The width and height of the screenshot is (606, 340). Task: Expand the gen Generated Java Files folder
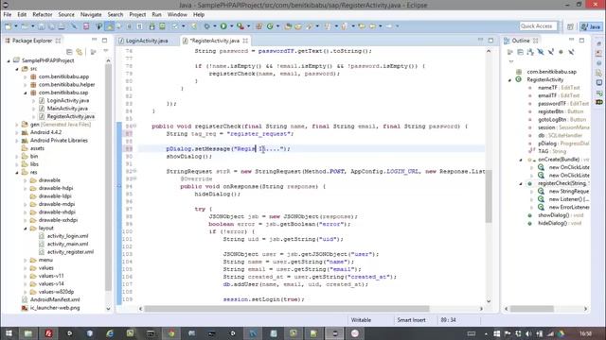click(17, 125)
